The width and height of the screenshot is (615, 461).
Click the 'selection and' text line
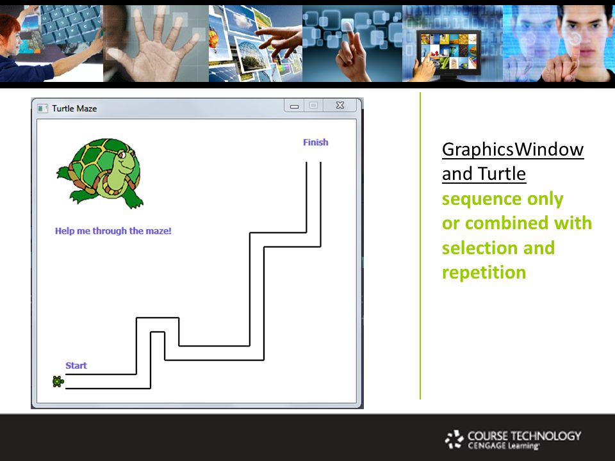[x=498, y=248]
